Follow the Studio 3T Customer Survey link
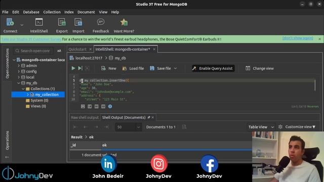 [31, 39]
